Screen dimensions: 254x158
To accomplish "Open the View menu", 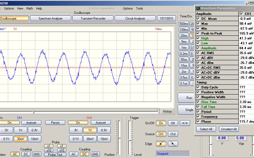I will pos(20,8).
